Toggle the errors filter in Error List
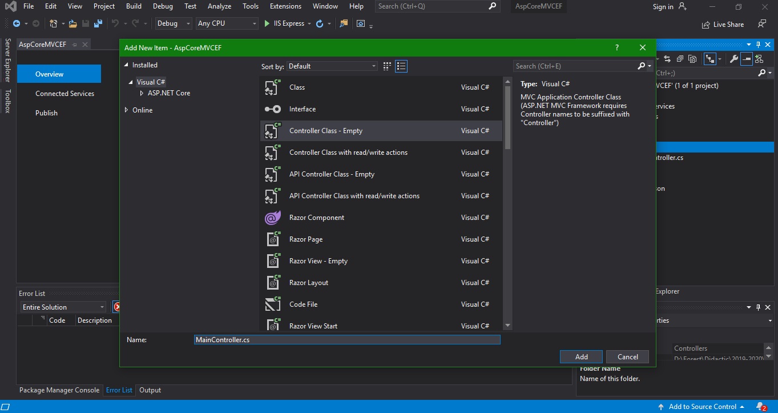The width and height of the screenshot is (778, 413). click(x=116, y=307)
